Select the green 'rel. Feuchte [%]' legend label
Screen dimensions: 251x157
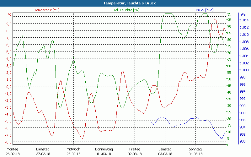(126, 10)
